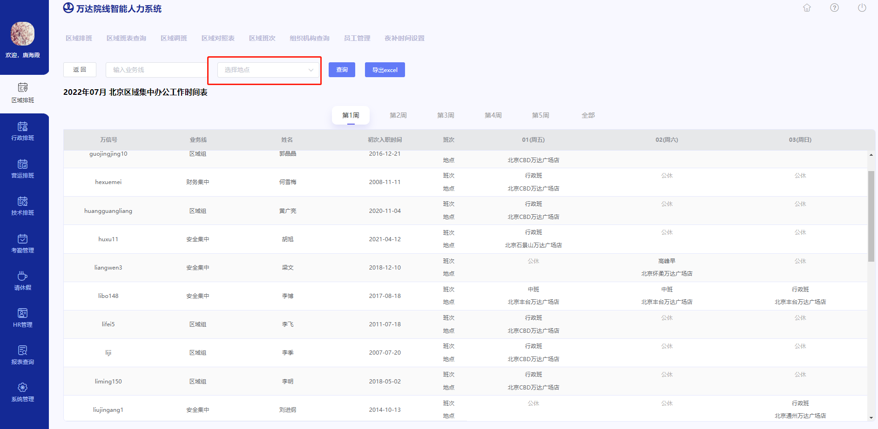The width and height of the screenshot is (878, 429).
Task: Open 技术排班 sidebar icon
Action: 23,201
